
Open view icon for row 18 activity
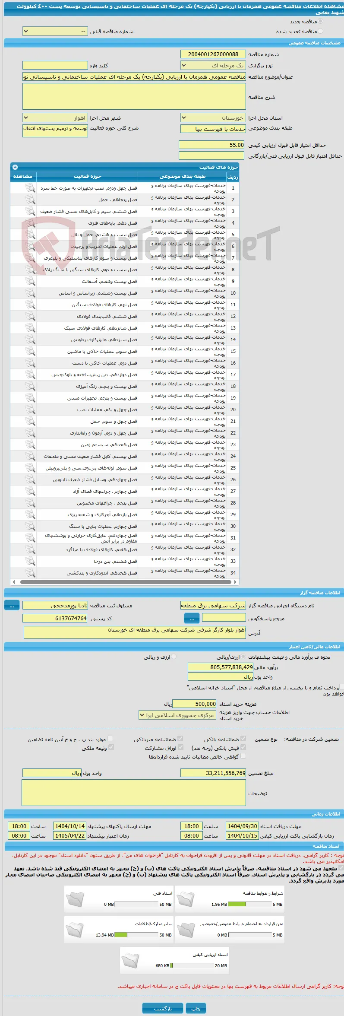30,386
